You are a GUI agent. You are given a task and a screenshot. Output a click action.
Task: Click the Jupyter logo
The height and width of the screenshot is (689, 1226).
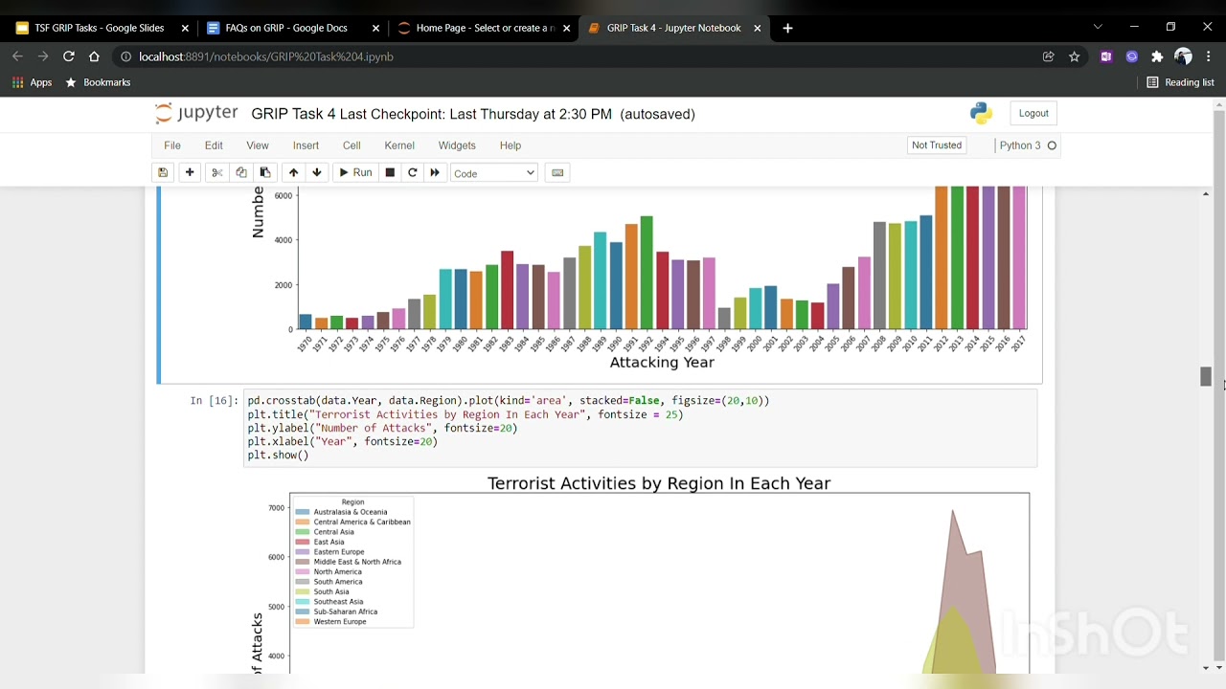click(196, 114)
